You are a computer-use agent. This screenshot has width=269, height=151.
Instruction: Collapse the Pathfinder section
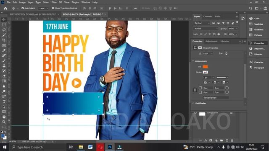click(193, 104)
